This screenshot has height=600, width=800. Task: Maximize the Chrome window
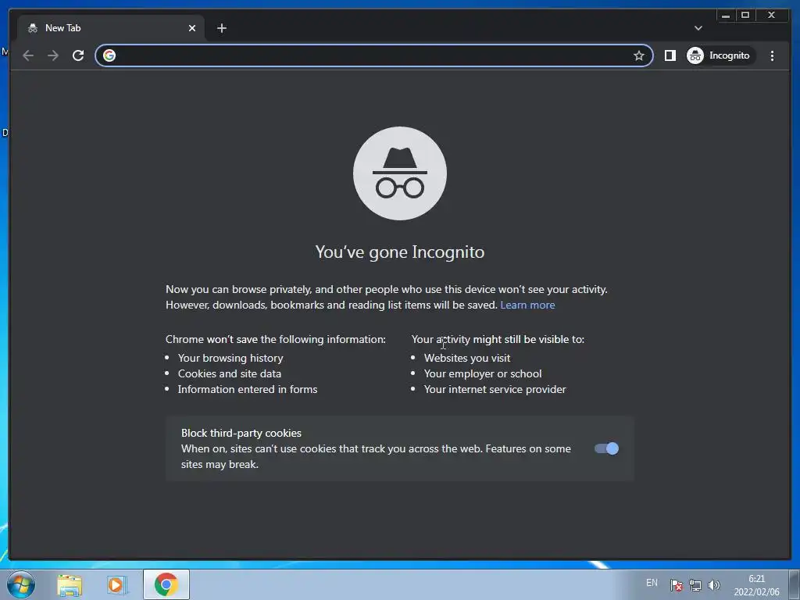click(x=745, y=16)
